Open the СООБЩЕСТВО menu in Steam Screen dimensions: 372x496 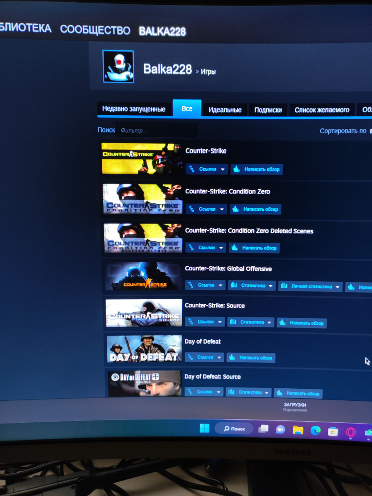coord(95,30)
